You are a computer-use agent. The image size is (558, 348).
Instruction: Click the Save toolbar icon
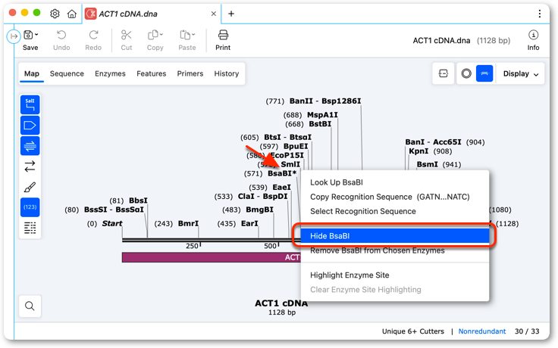(28, 35)
